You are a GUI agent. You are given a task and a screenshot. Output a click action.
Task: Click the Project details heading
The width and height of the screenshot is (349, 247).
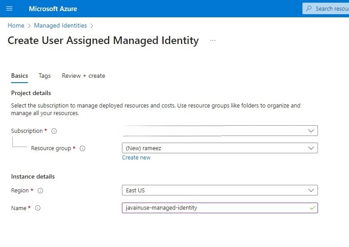click(31, 93)
